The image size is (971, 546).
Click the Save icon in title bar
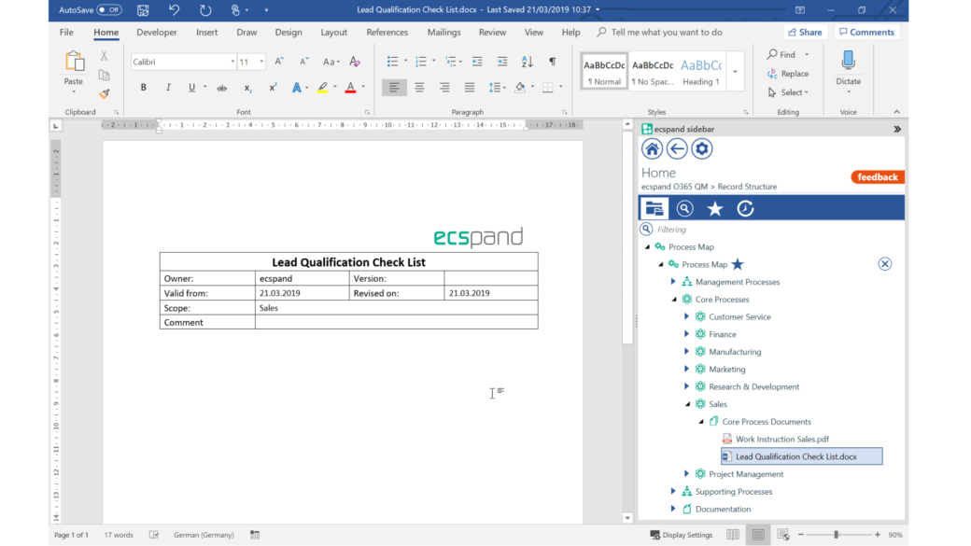[143, 10]
